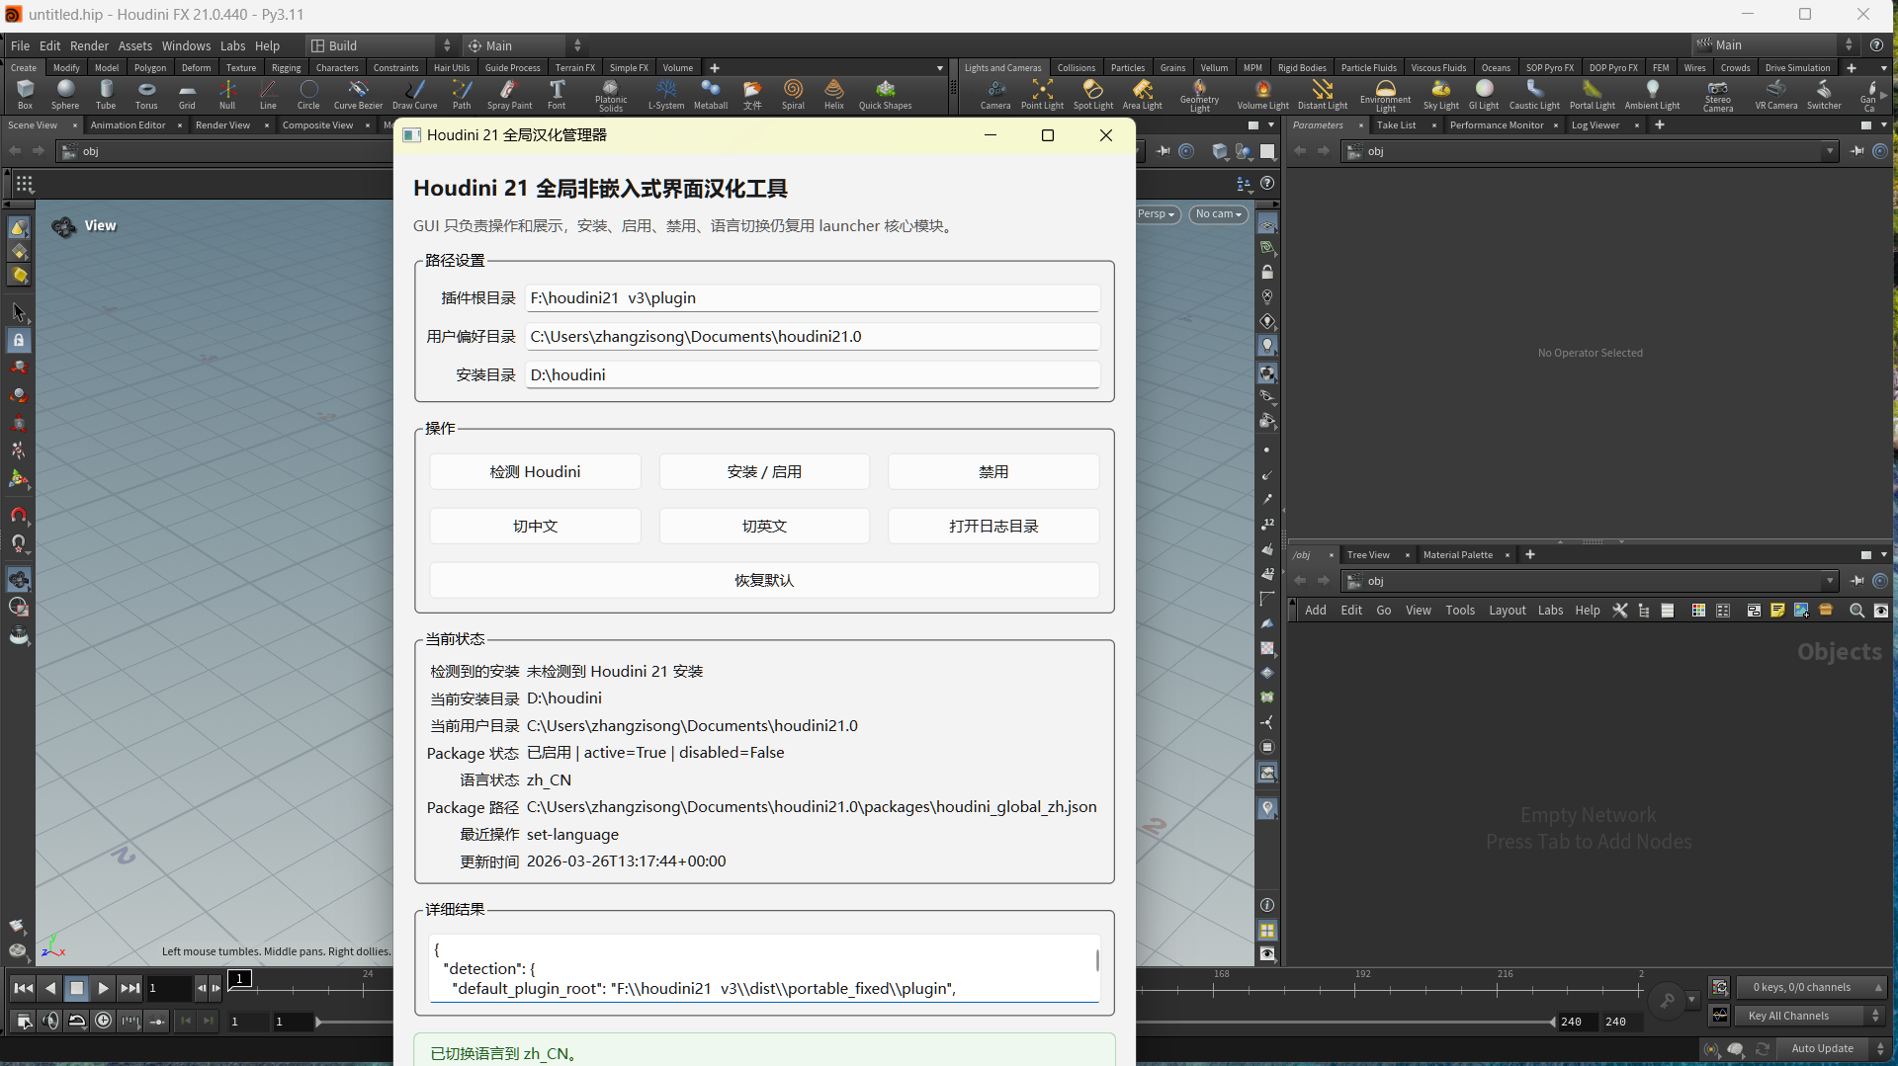Open the Labs menu
The width and height of the screenshot is (1898, 1066).
232,45
